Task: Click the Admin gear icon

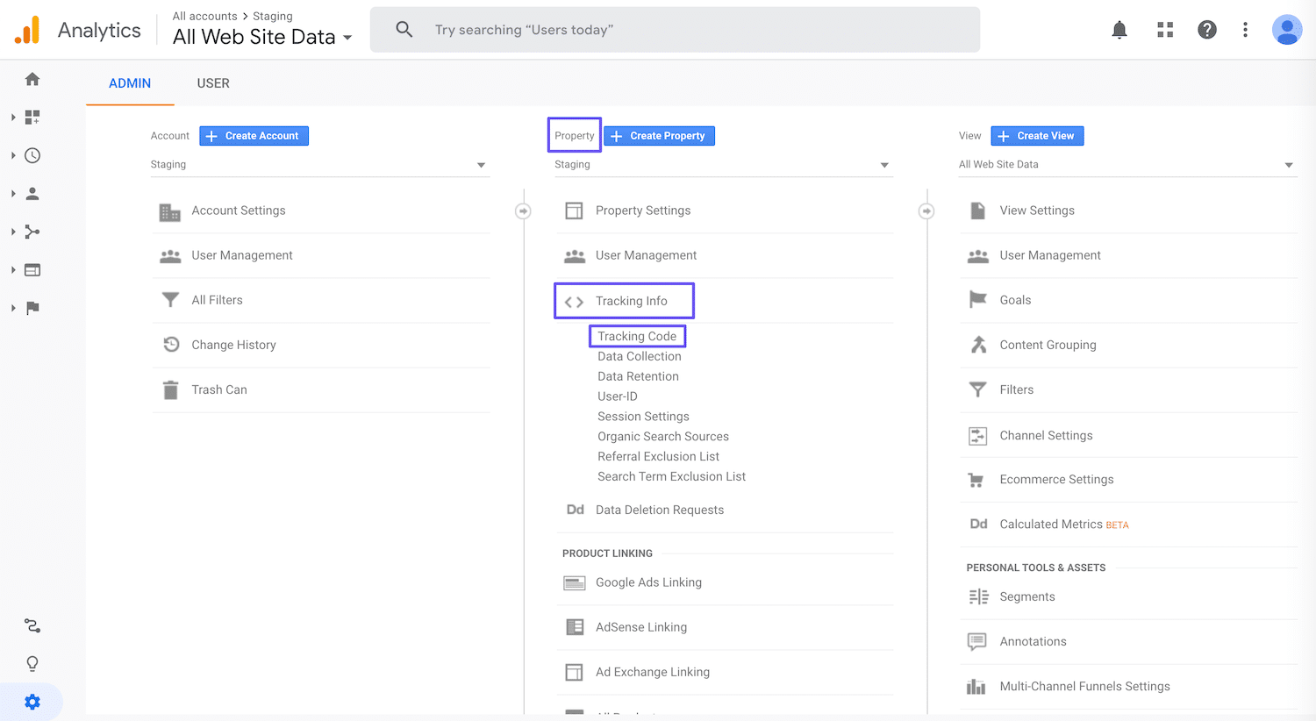Action: coord(32,702)
